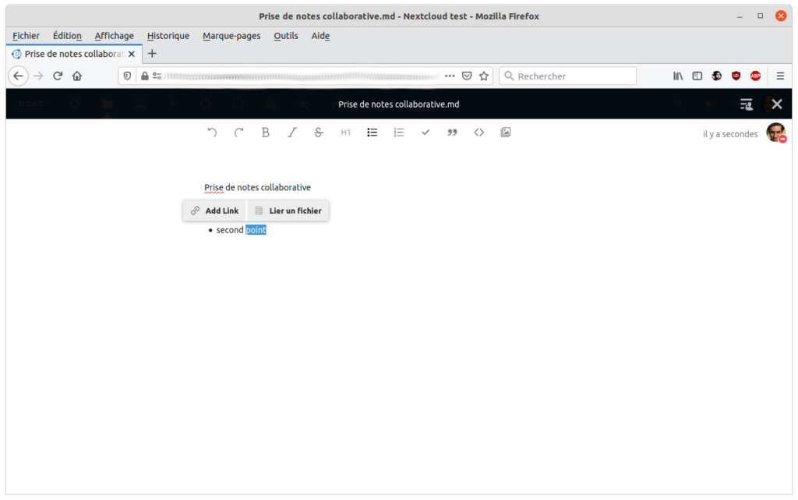Click the Prise de notes collaborative.md header title
This screenshot has height=500, width=798.
click(x=399, y=105)
